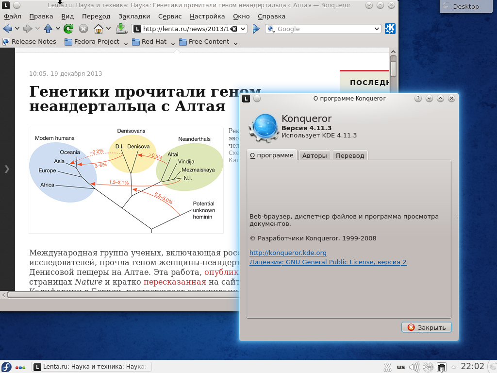Expand Home button dropdown arrow

[108, 29]
